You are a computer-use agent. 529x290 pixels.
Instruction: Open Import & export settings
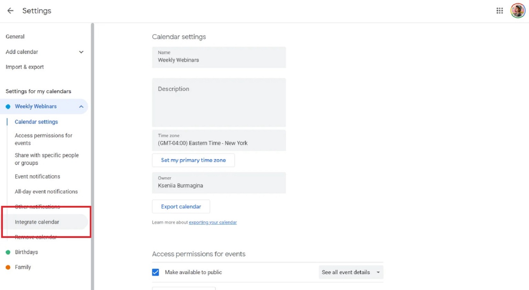coord(25,67)
